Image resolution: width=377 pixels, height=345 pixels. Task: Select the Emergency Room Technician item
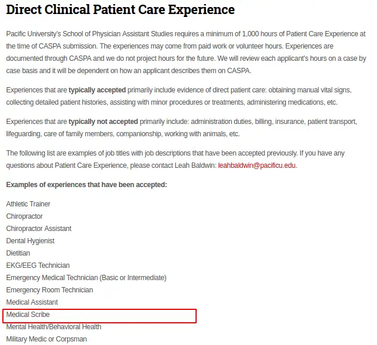(x=50, y=290)
